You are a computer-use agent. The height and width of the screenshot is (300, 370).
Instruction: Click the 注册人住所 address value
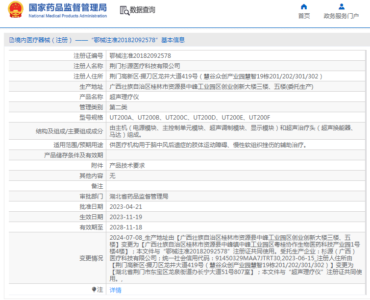click(216, 76)
